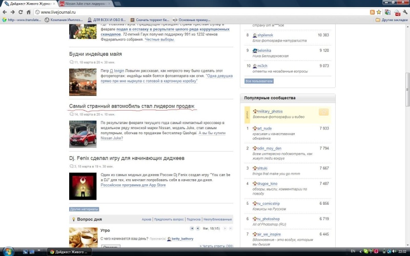Click the Dj Fenix album thumbnail

click(83, 186)
